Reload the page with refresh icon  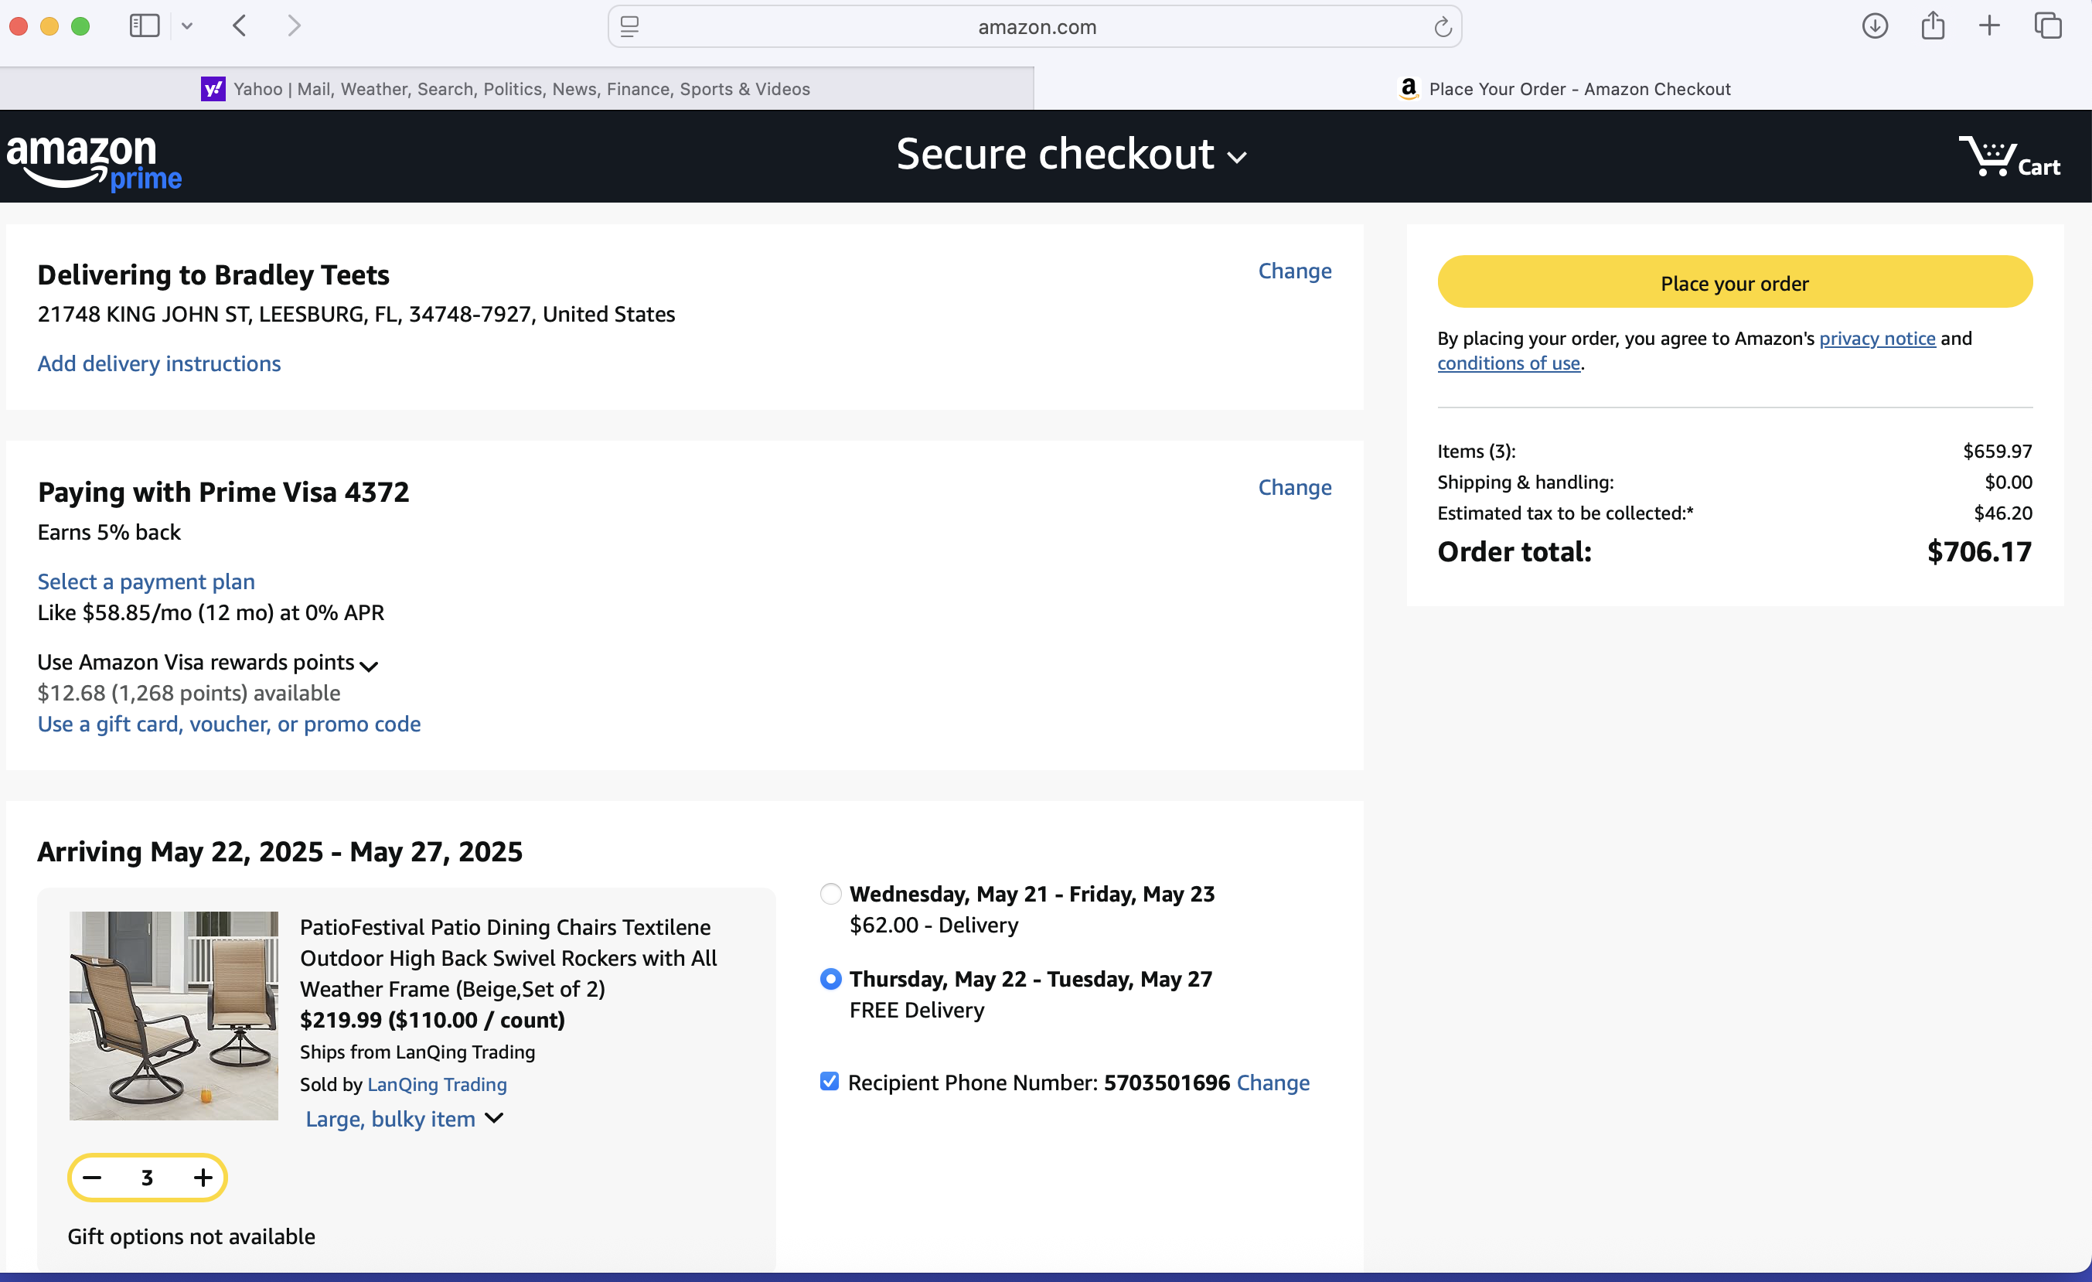click(1442, 27)
